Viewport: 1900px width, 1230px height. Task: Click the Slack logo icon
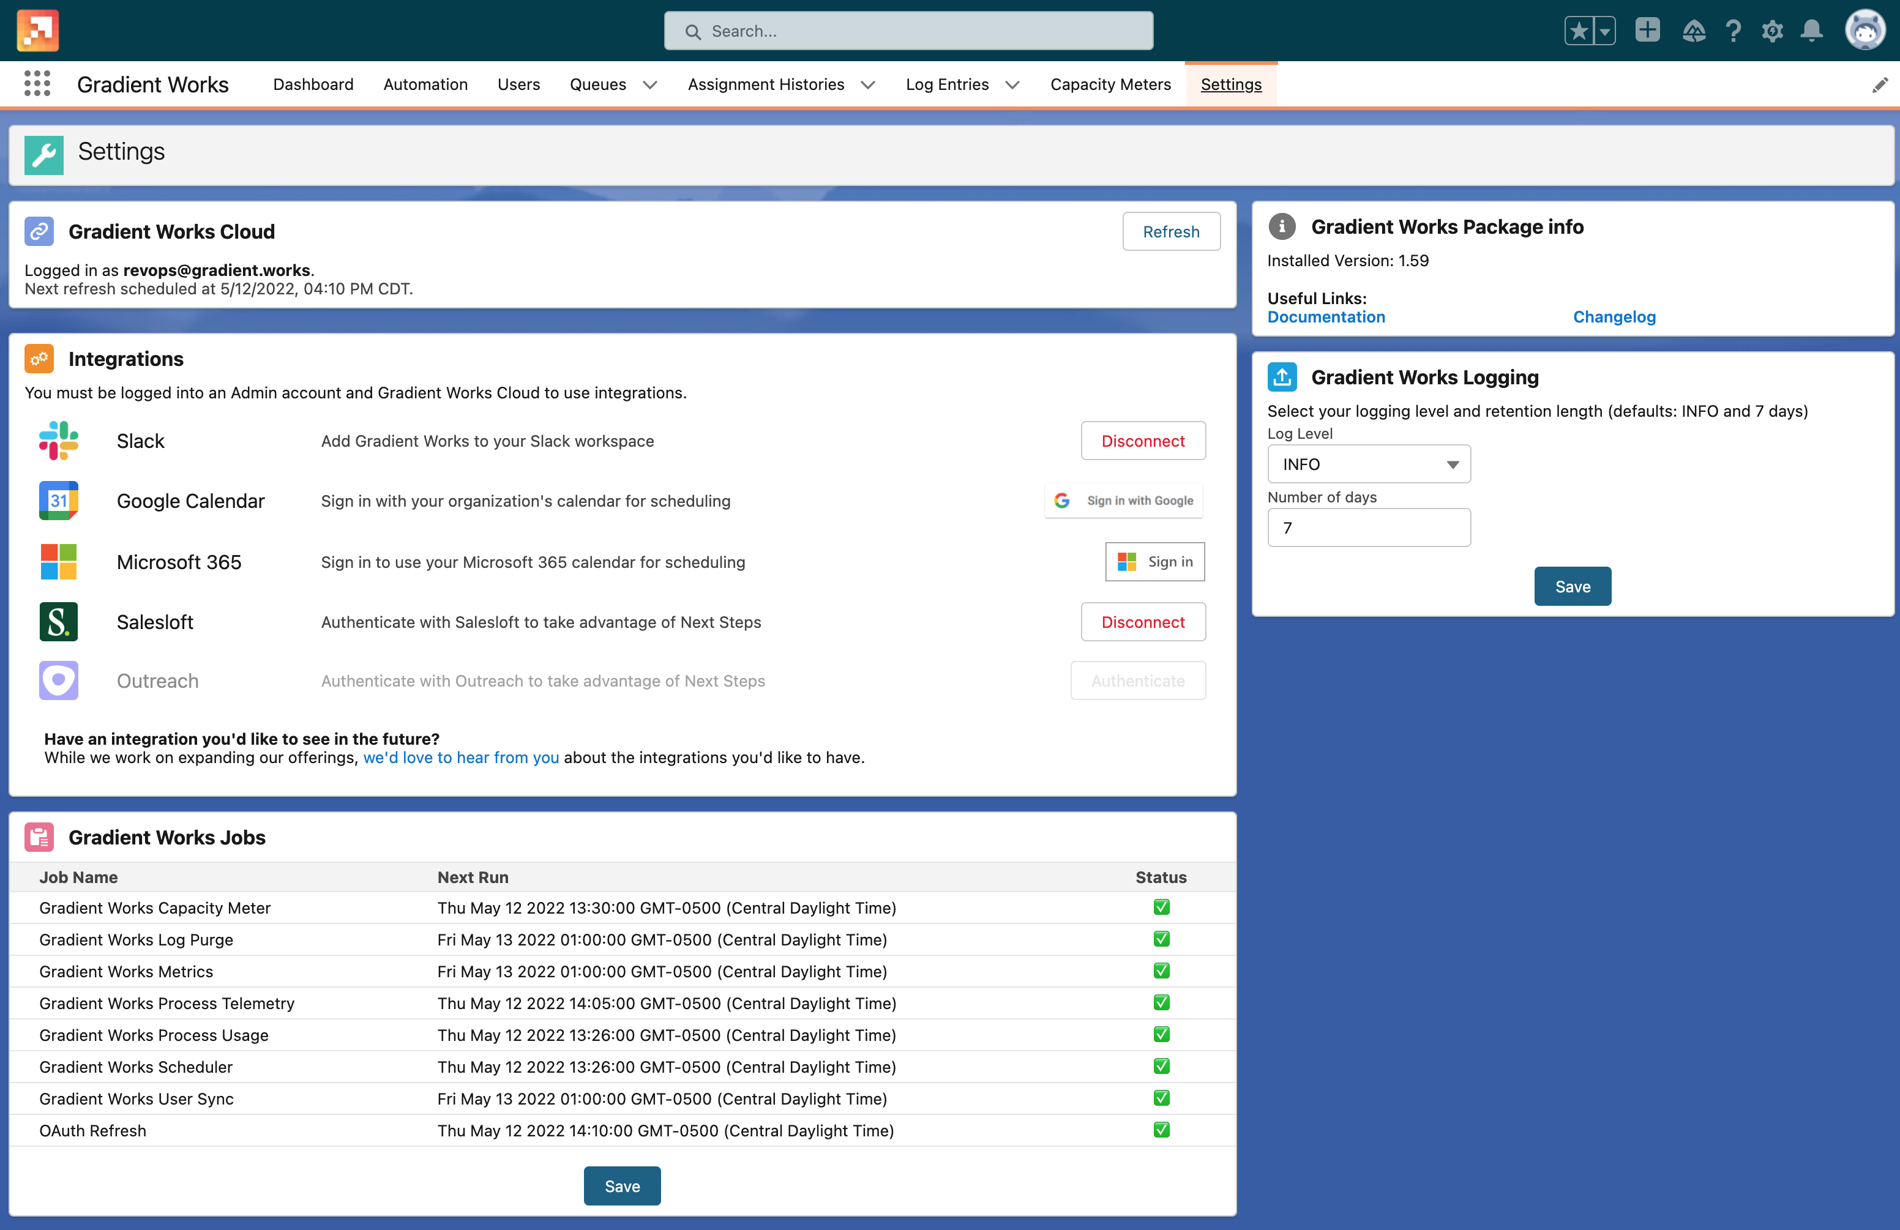point(58,441)
